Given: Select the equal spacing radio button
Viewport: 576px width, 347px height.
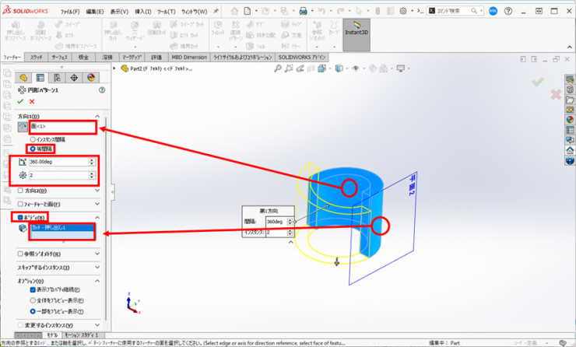Looking at the screenshot, I should pos(32,148).
